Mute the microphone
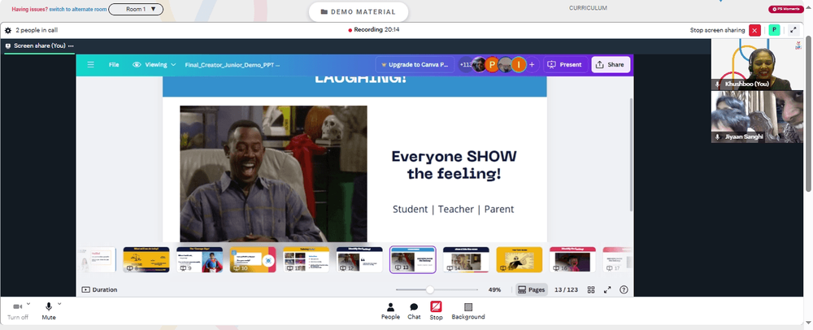This screenshot has width=813, height=330. (49, 310)
